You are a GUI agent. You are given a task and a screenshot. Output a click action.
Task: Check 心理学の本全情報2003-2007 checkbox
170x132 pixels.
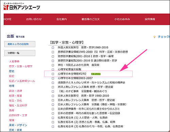[53, 78]
